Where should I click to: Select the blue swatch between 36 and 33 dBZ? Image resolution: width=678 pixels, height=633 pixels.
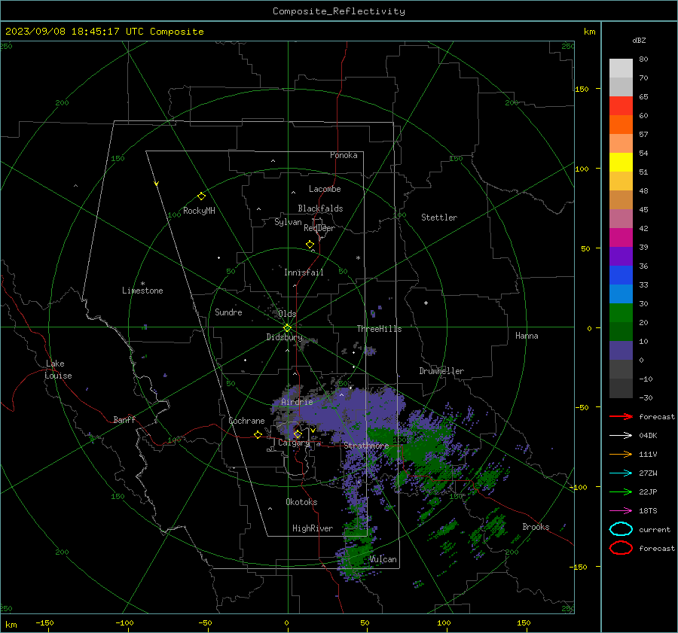tap(621, 275)
